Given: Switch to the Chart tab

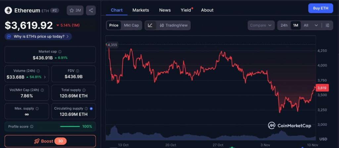Looking at the screenshot, I should pyautogui.click(x=117, y=10).
